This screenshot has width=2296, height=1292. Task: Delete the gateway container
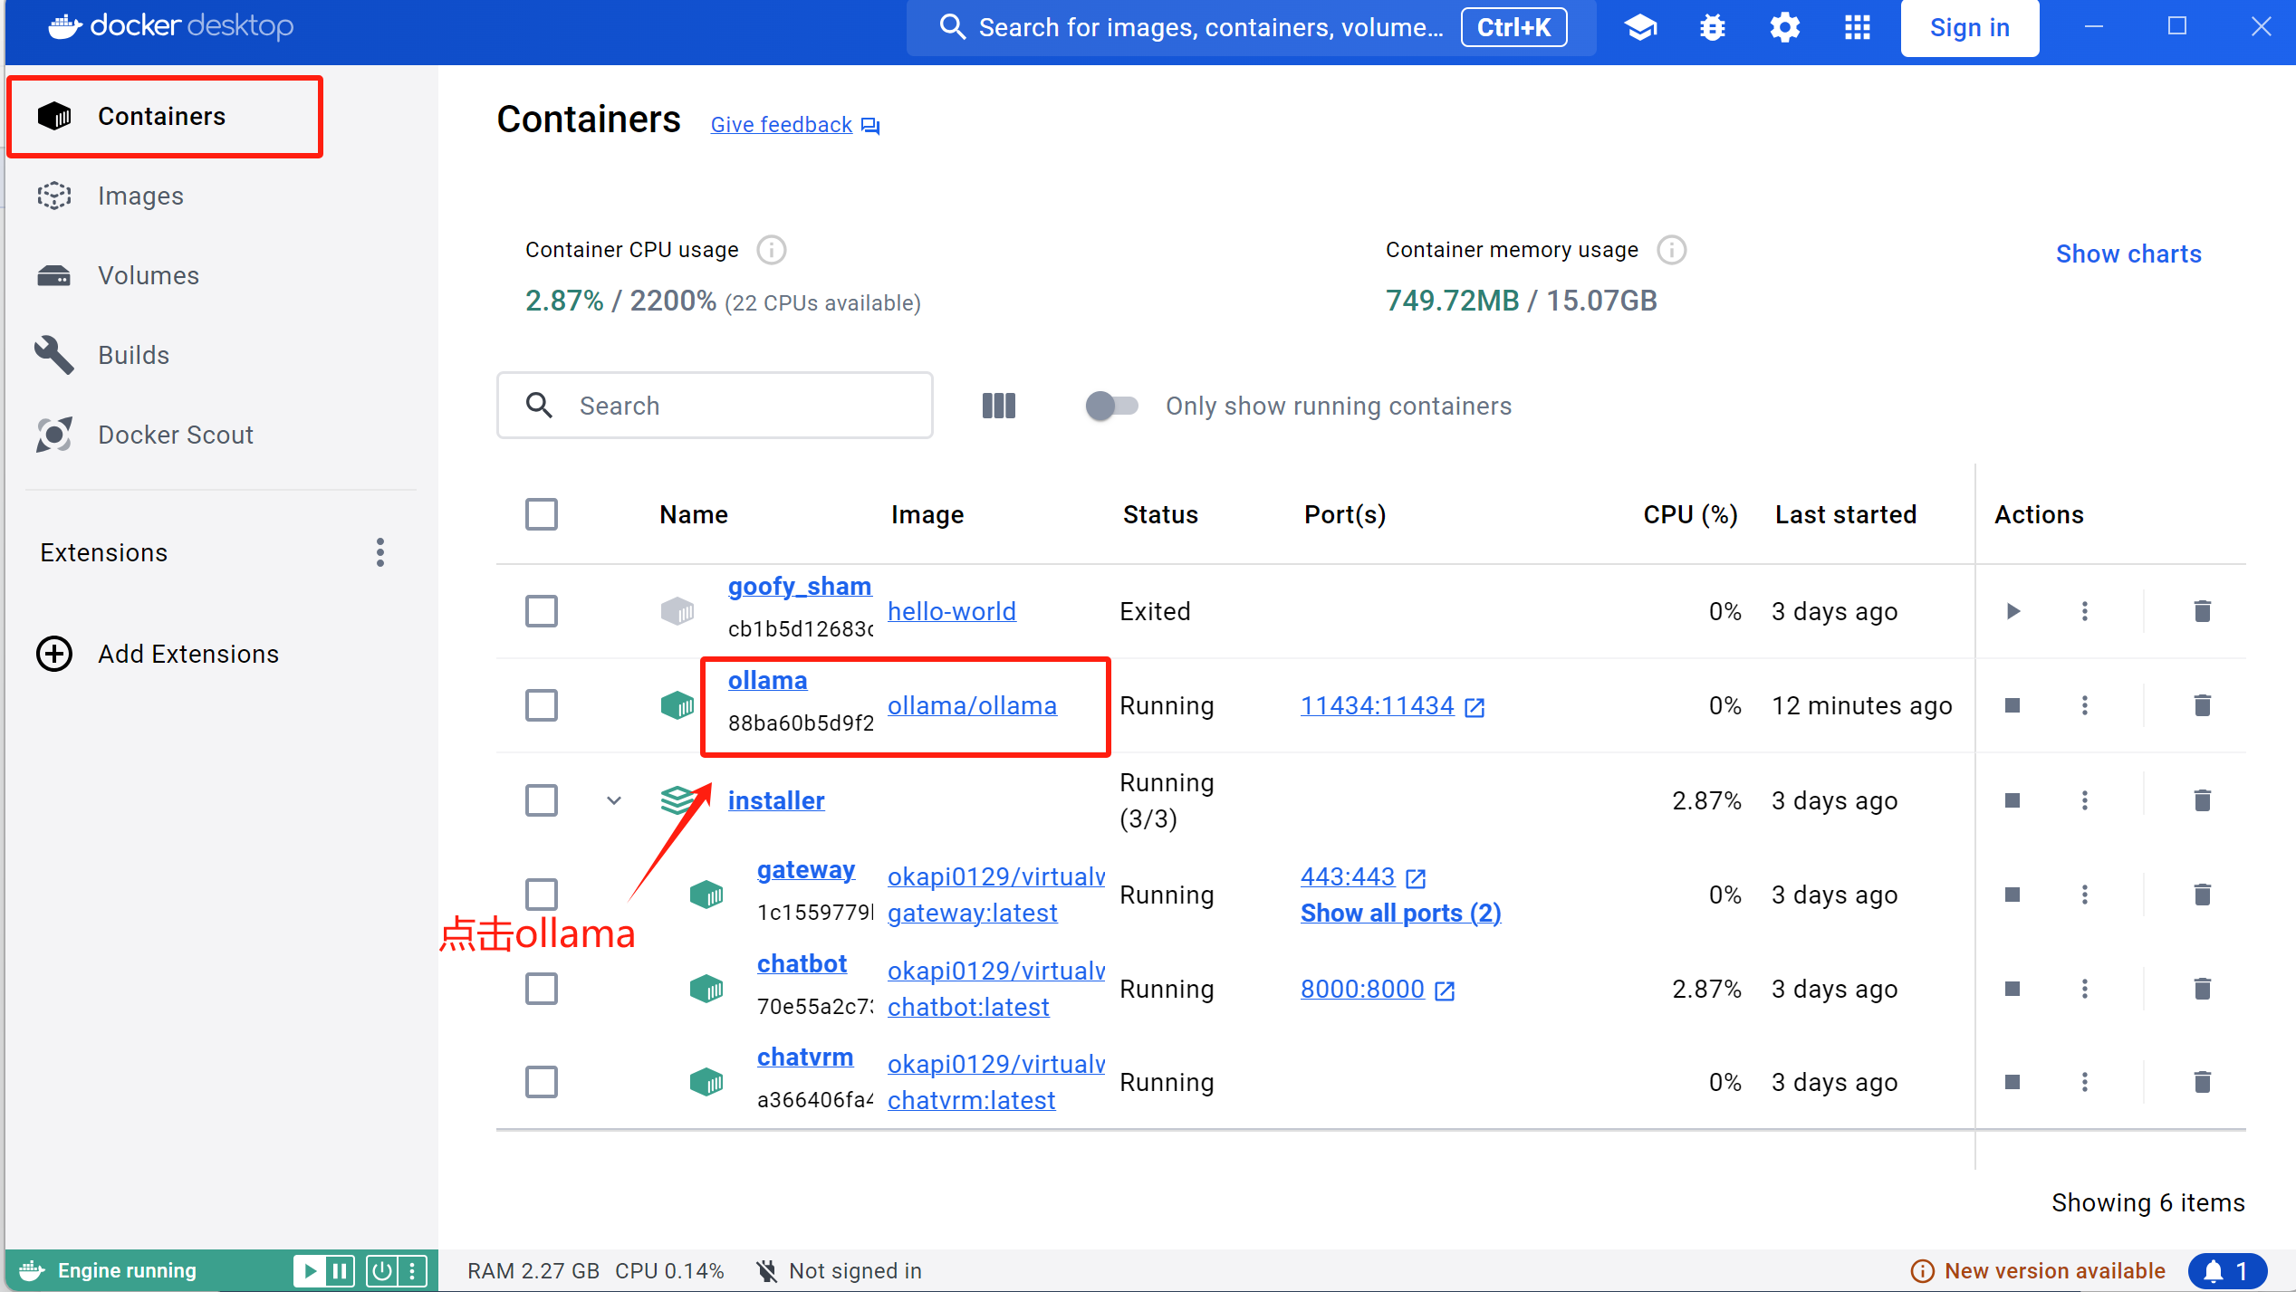(x=2203, y=895)
